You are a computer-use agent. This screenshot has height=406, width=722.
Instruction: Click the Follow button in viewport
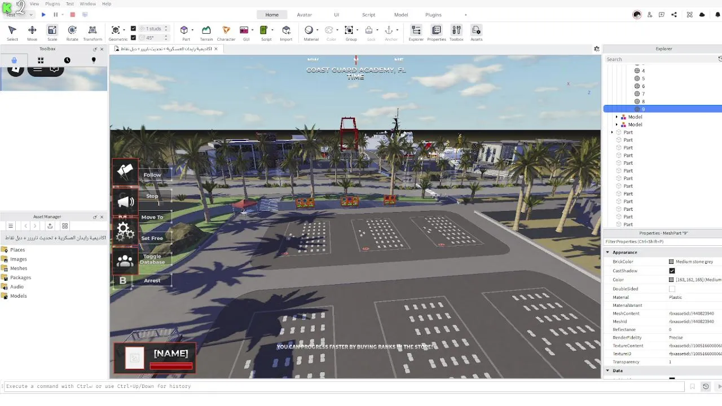pos(152,175)
